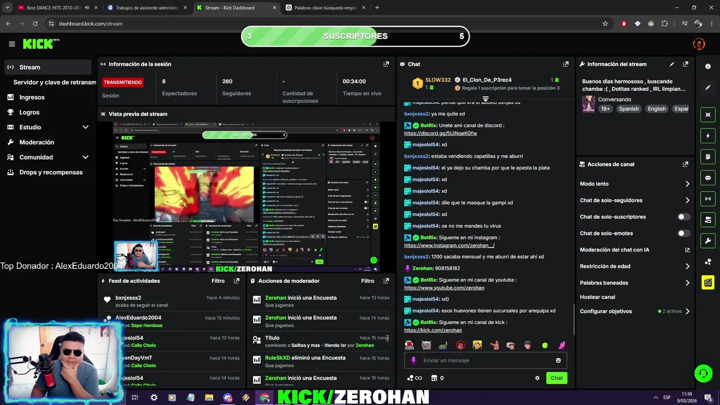Edit stream info with the pencil icon in Información del stream header
The width and height of the screenshot is (720, 405).
(672, 64)
